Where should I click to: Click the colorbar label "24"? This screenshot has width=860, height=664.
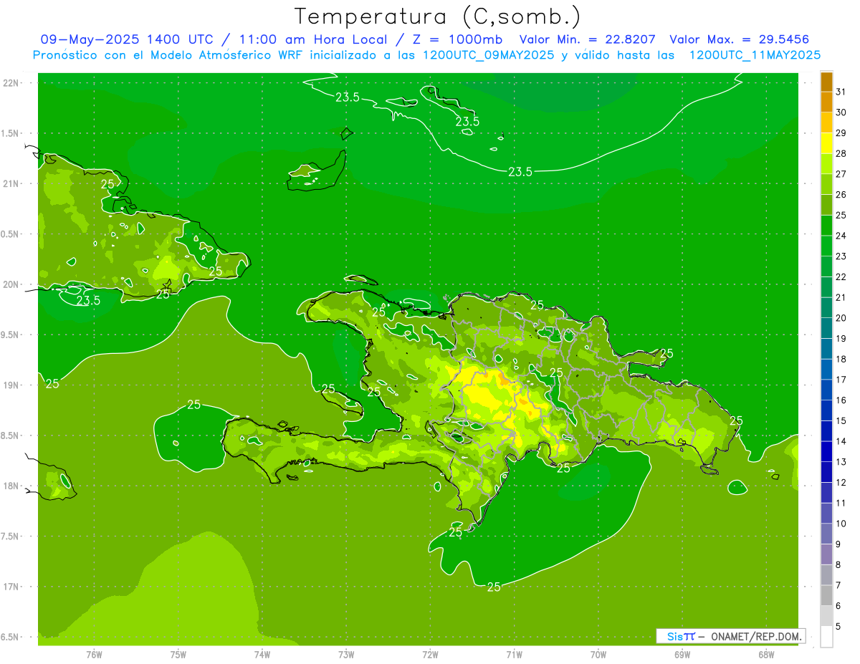click(x=841, y=236)
